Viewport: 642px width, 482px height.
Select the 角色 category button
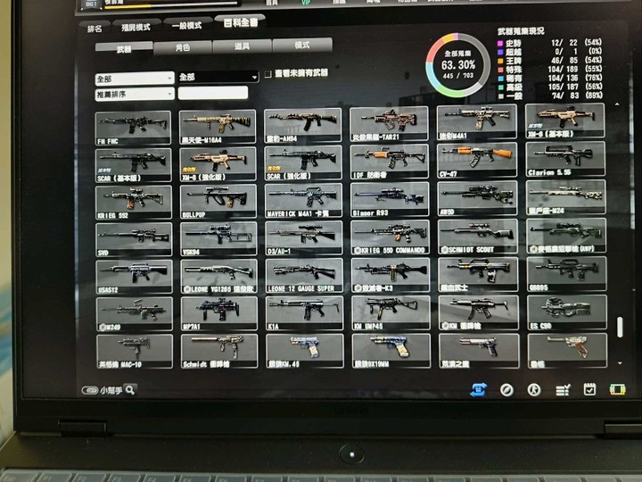click(183, 47)
